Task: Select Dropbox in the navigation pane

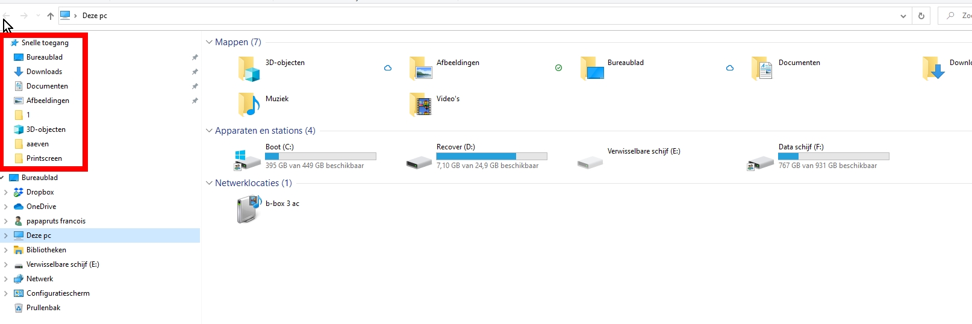Action: [40, 192]
